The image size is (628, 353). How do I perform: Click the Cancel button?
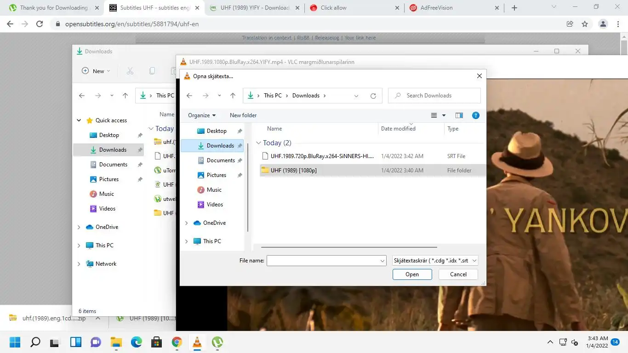[x=458, y=274]
